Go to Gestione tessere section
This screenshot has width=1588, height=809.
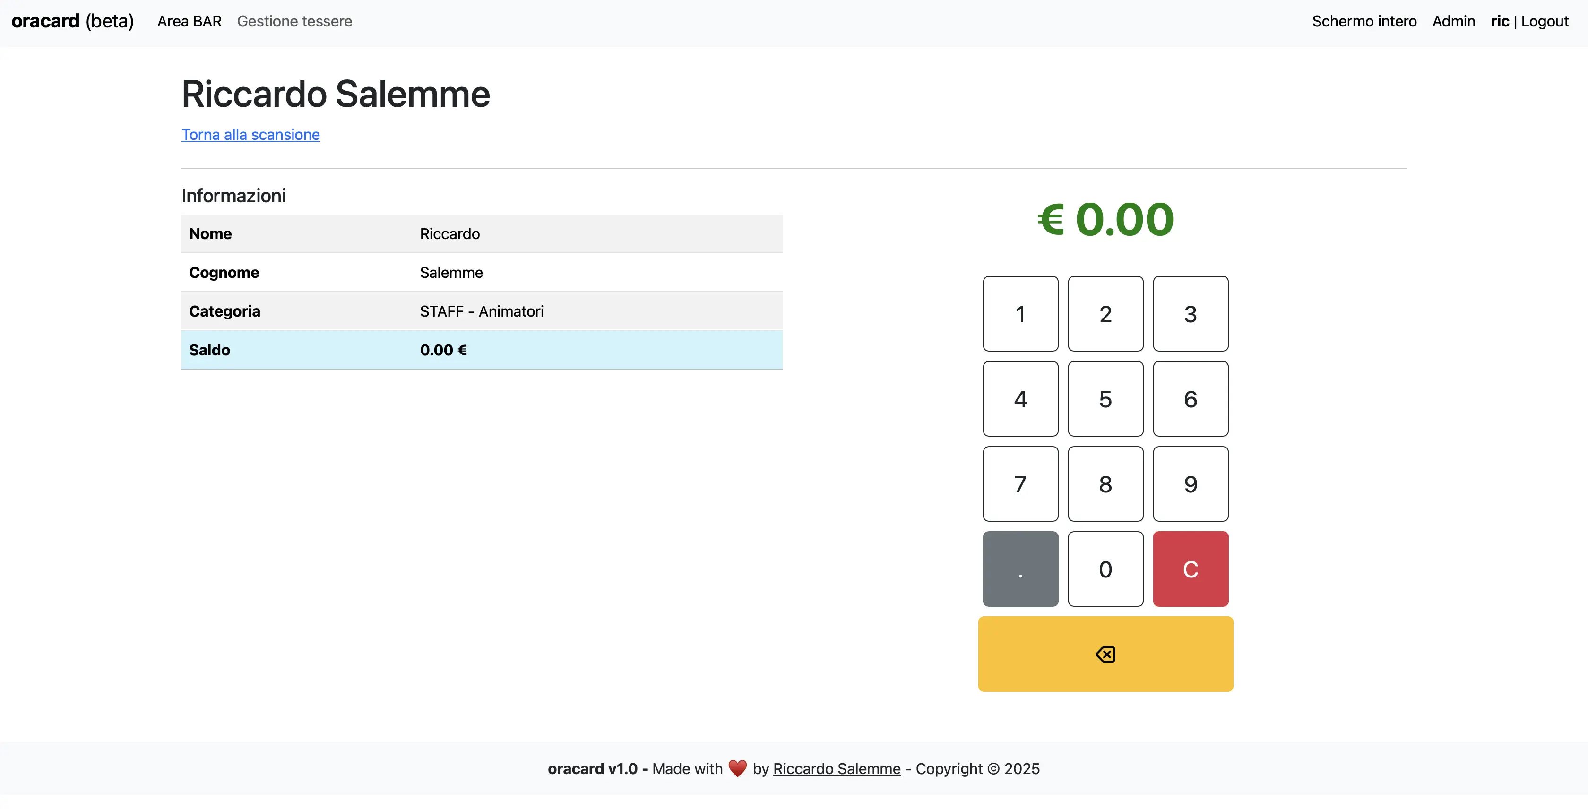tap(294, 22)
